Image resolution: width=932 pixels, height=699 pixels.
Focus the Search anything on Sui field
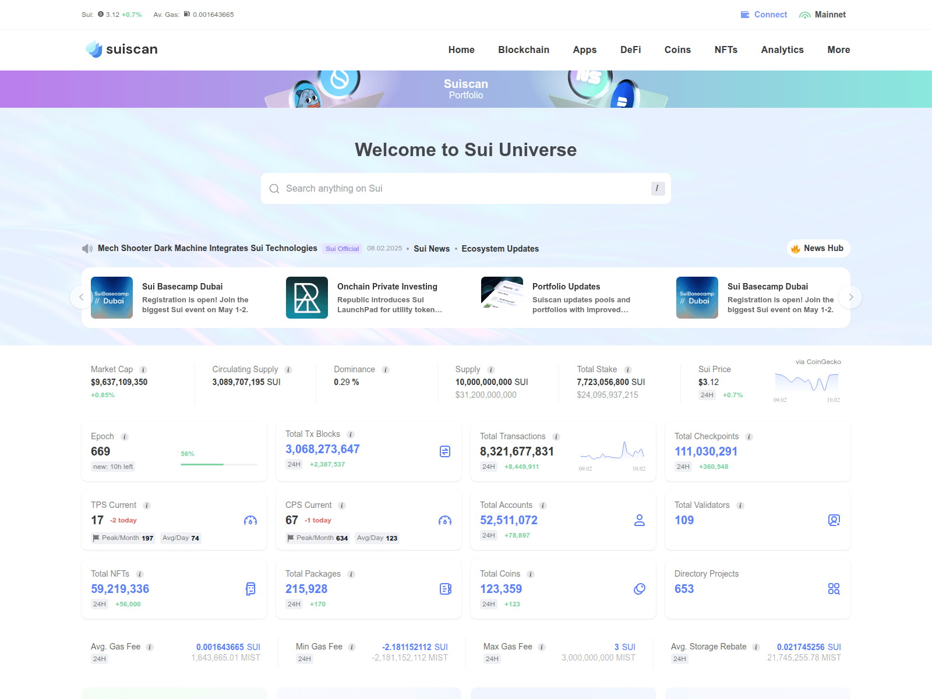click(466, 189)
